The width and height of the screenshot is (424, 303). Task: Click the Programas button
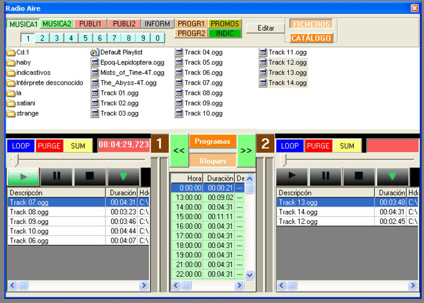pyautogui.click(x=213, y=142)
